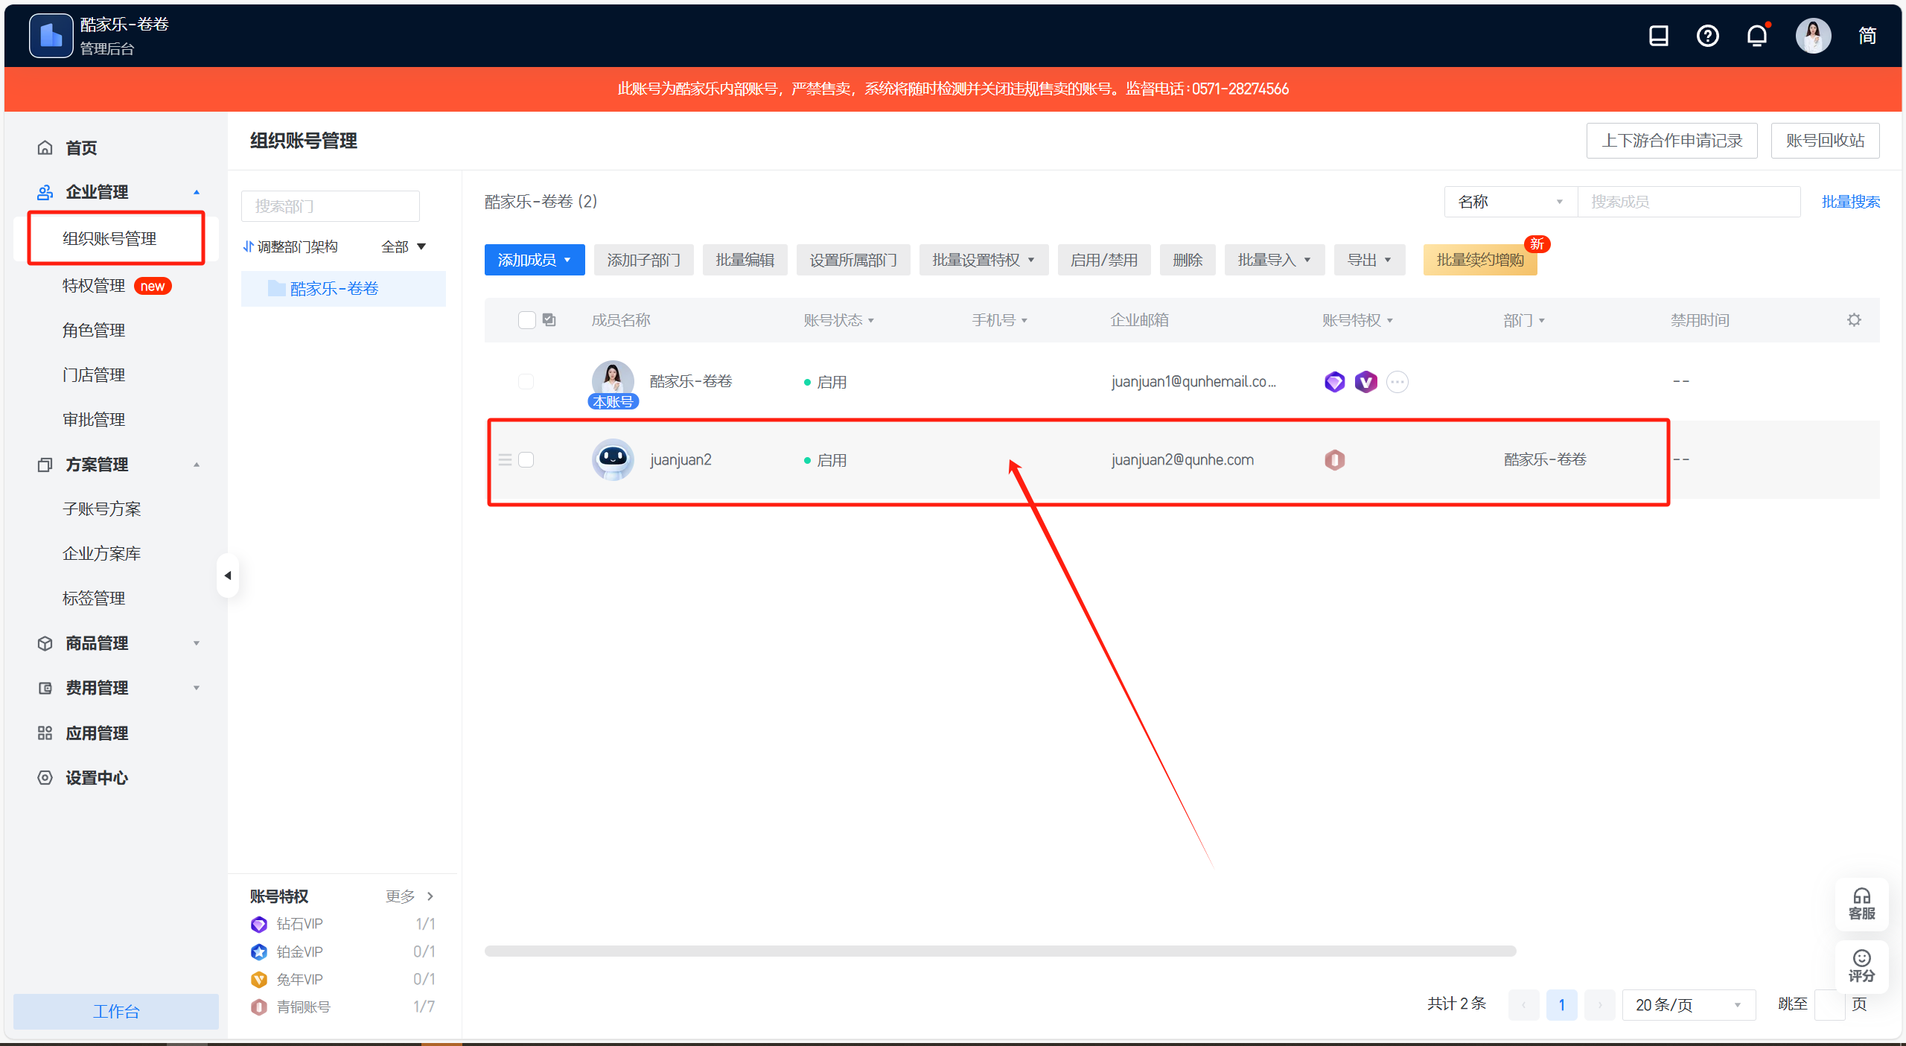Open 角色管理 in the sidebar
Image resolution: width=1906 pixels, height=1046 pixels.
click(x=94, y=331)
